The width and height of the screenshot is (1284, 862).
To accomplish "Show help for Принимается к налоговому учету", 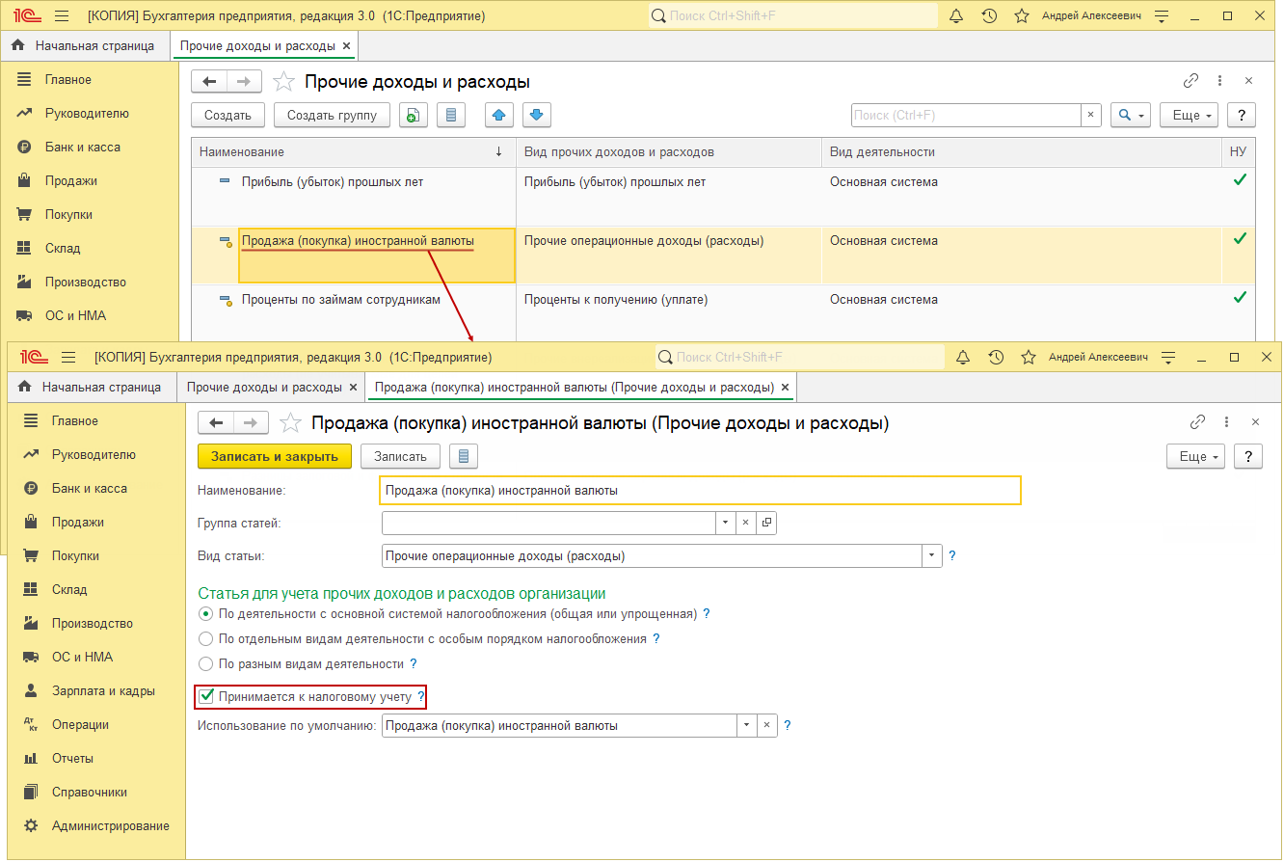I will point(421,696).
